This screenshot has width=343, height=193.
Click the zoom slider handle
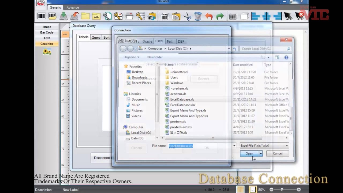coord(282,190)
